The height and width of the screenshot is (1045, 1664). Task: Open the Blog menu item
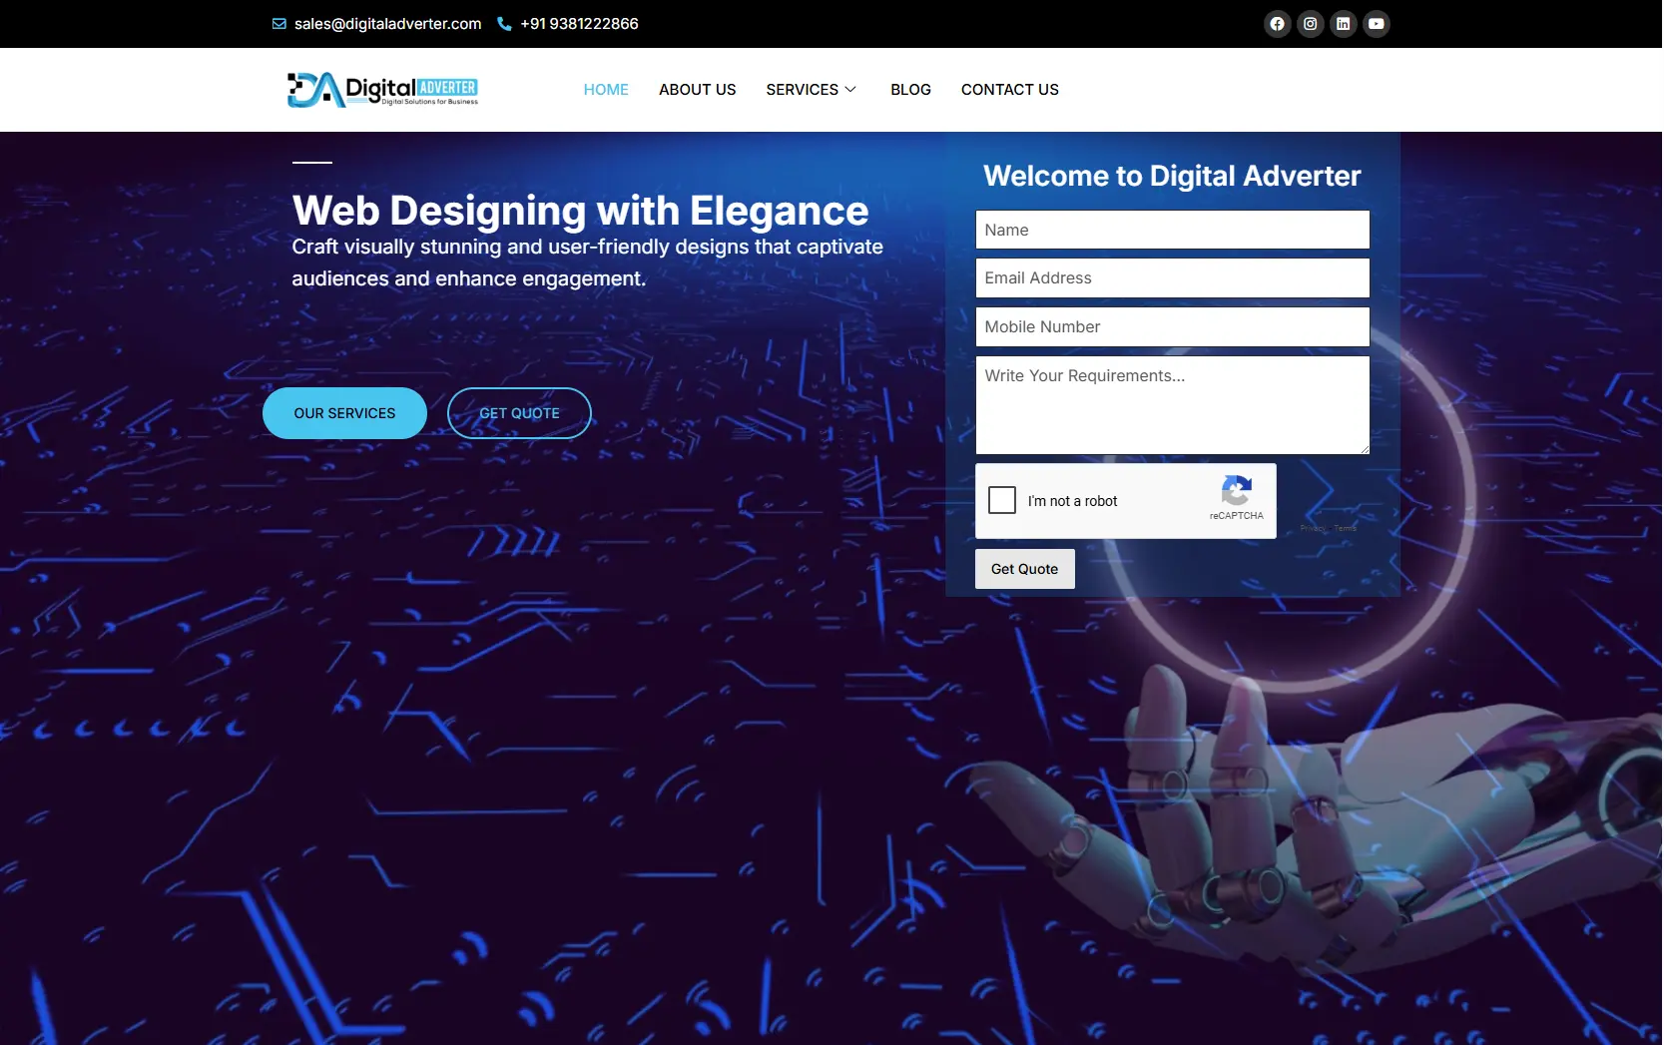[x=910, y=90]
